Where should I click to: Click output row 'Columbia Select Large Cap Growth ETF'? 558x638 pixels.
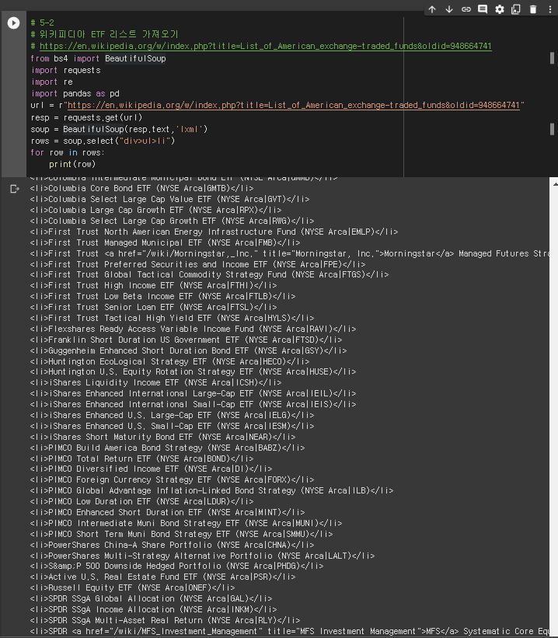172,221
